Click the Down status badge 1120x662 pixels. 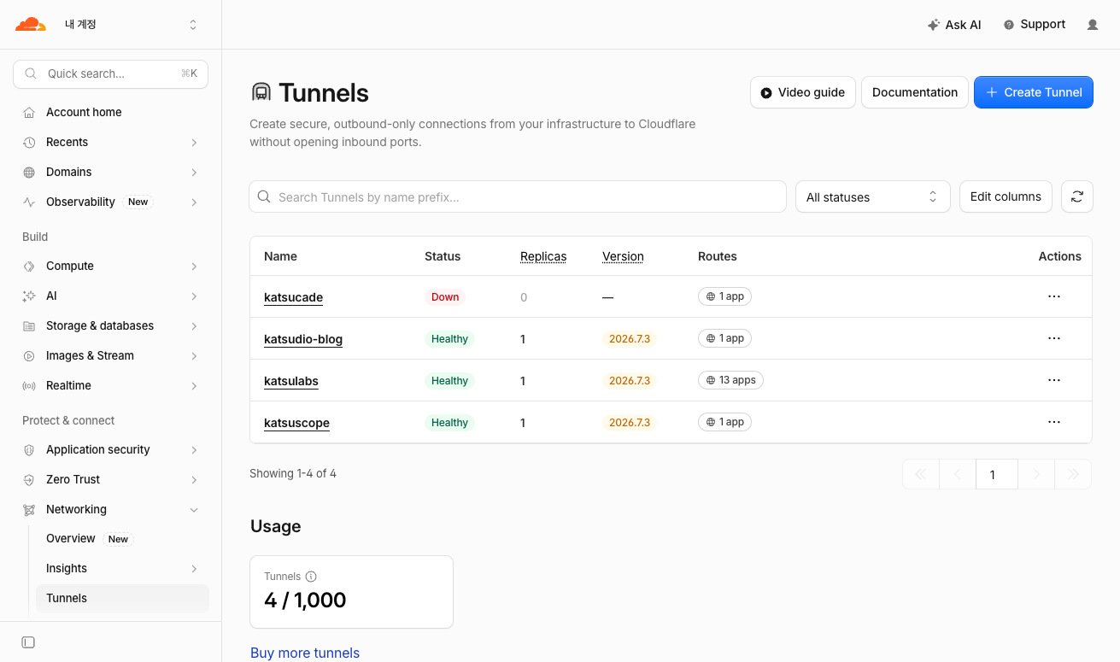tap(445, 297)
